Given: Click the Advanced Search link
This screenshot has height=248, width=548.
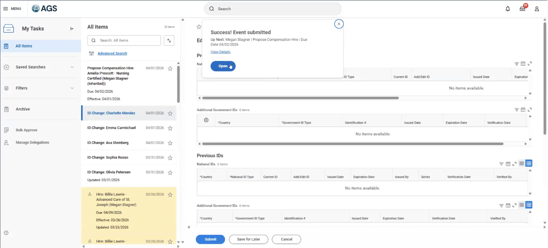Looking at the screenshot, I should point(112,53).
